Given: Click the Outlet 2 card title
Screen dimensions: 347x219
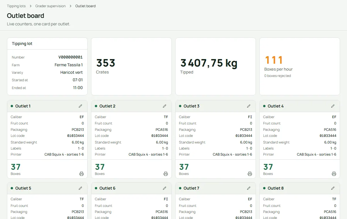Looking at the screenshot, I should tap(107, 106).
